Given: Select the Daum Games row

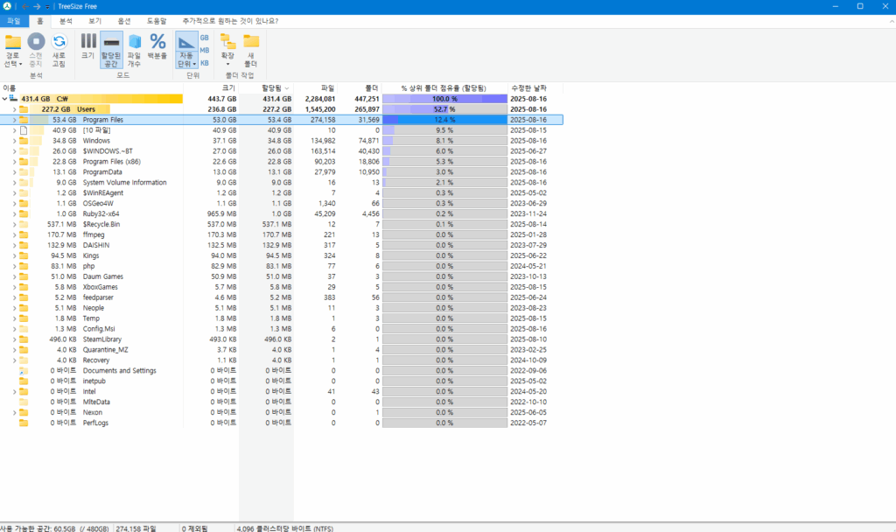Looking at the screenshot, I should 282,276.
